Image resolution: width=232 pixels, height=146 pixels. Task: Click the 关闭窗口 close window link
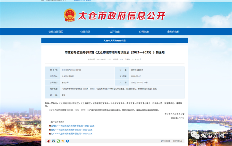(x=178, y=141)
